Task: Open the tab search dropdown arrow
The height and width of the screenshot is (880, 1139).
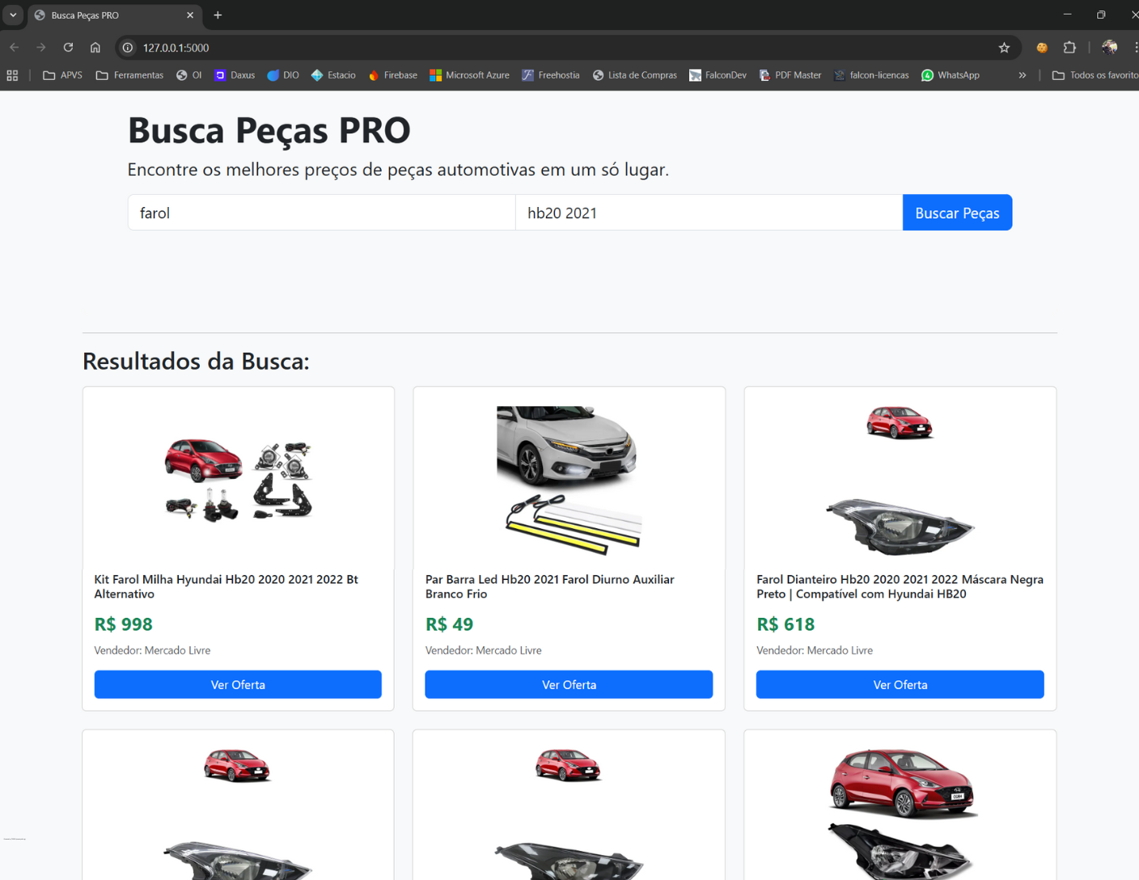Action: tap(13, 15)
